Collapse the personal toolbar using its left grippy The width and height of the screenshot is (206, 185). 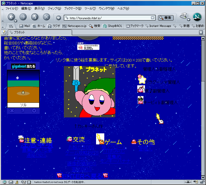3,26
